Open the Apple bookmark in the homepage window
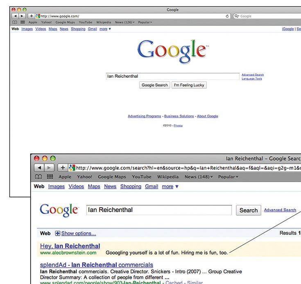The height and width of the screenshot is (284, 301). coord(33,22)
